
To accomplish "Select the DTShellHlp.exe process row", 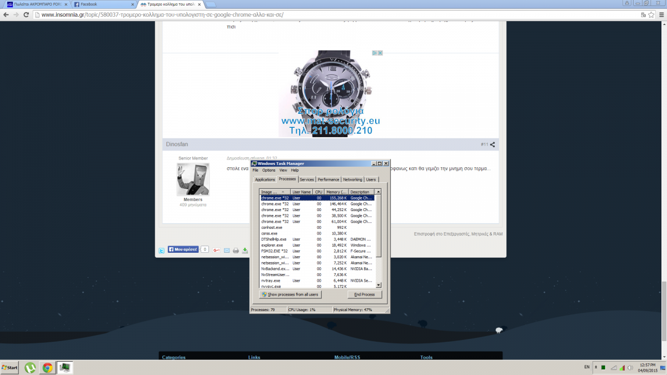I will [318, 239].
